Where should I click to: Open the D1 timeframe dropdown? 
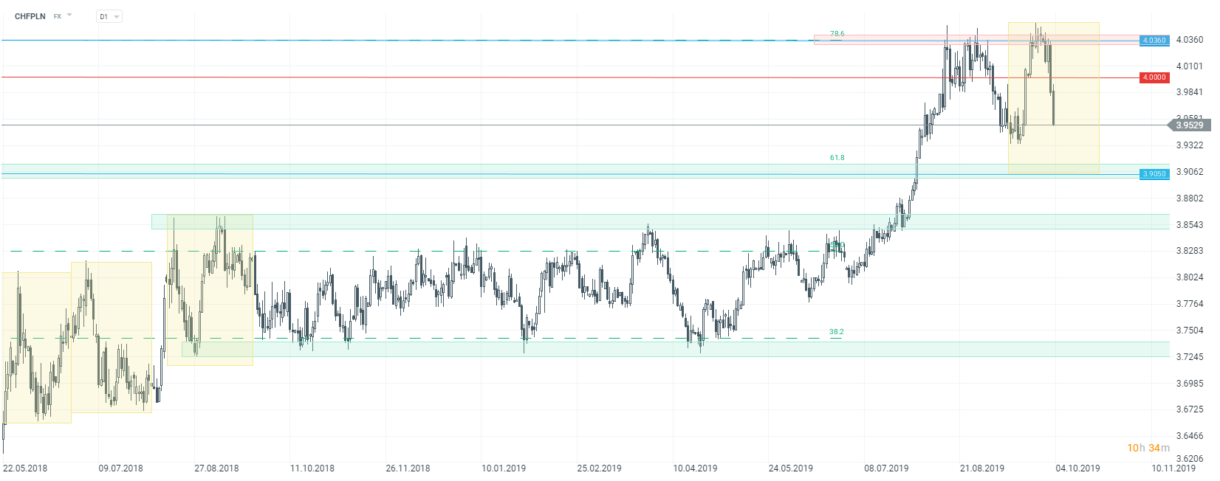coord(109,16)
